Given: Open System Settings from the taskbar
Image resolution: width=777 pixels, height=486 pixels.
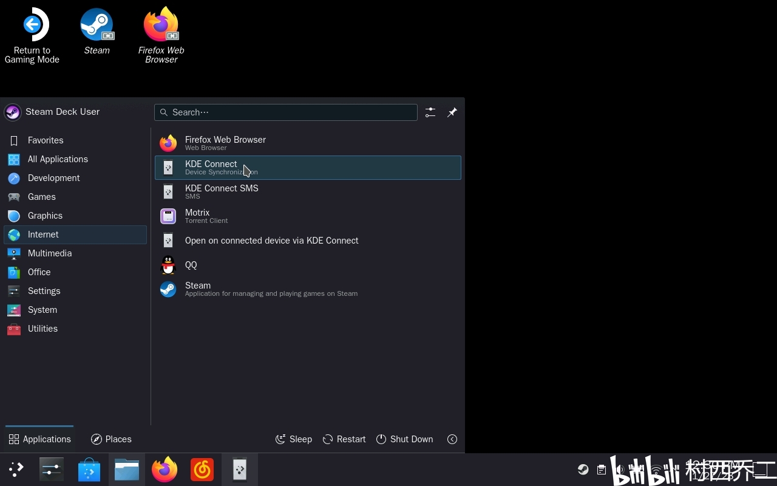Looking at the screenshot, I should coord(52,470).
